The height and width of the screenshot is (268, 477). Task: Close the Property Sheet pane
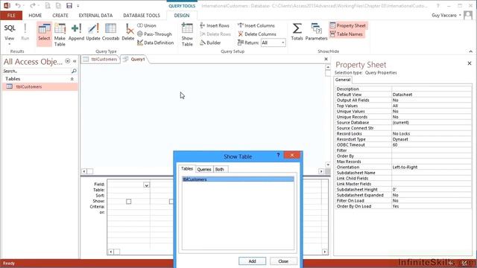470,63
